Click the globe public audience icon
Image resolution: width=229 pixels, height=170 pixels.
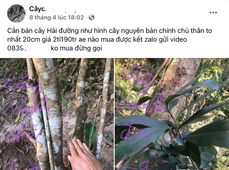coord(92,17)
